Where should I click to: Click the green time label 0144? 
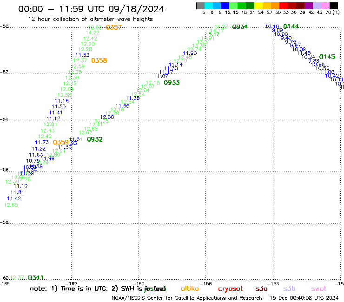pos(291,26)
